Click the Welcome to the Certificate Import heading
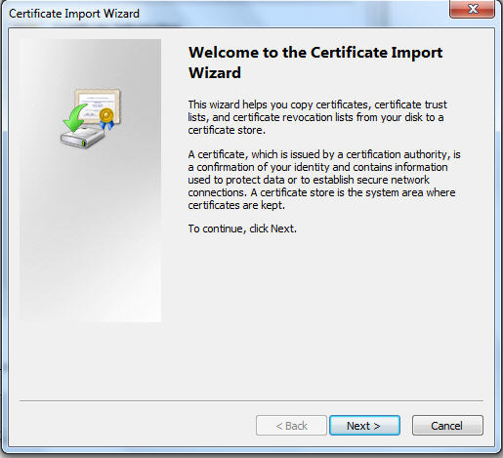 tap(315, 53)
